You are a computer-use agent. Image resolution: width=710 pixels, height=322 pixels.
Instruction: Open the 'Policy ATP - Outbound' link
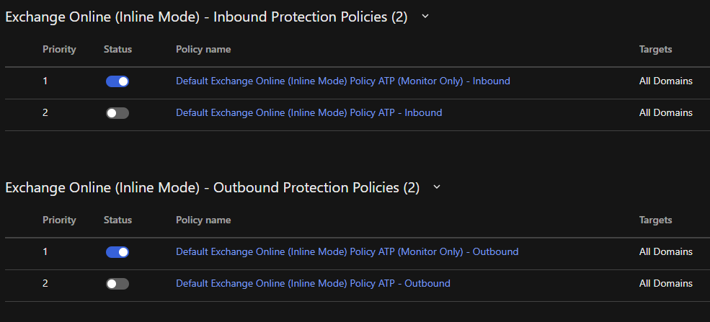click(313, 284)
